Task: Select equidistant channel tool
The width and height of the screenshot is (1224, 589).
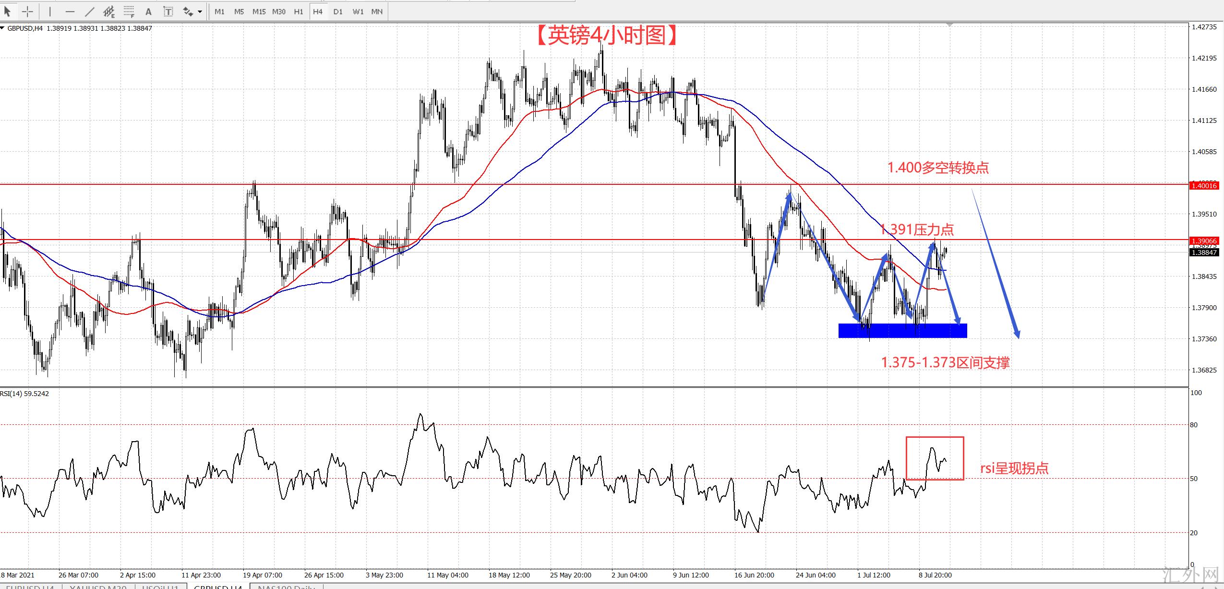Action: [x=109, y=12]
